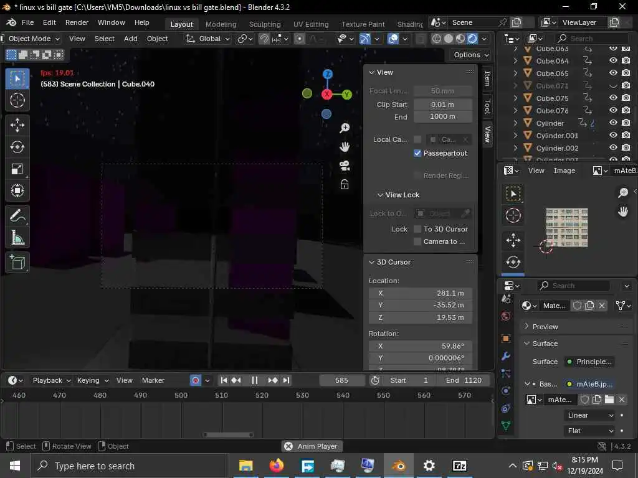
Task: Jump to the timeline end frame
Action: 286,380
